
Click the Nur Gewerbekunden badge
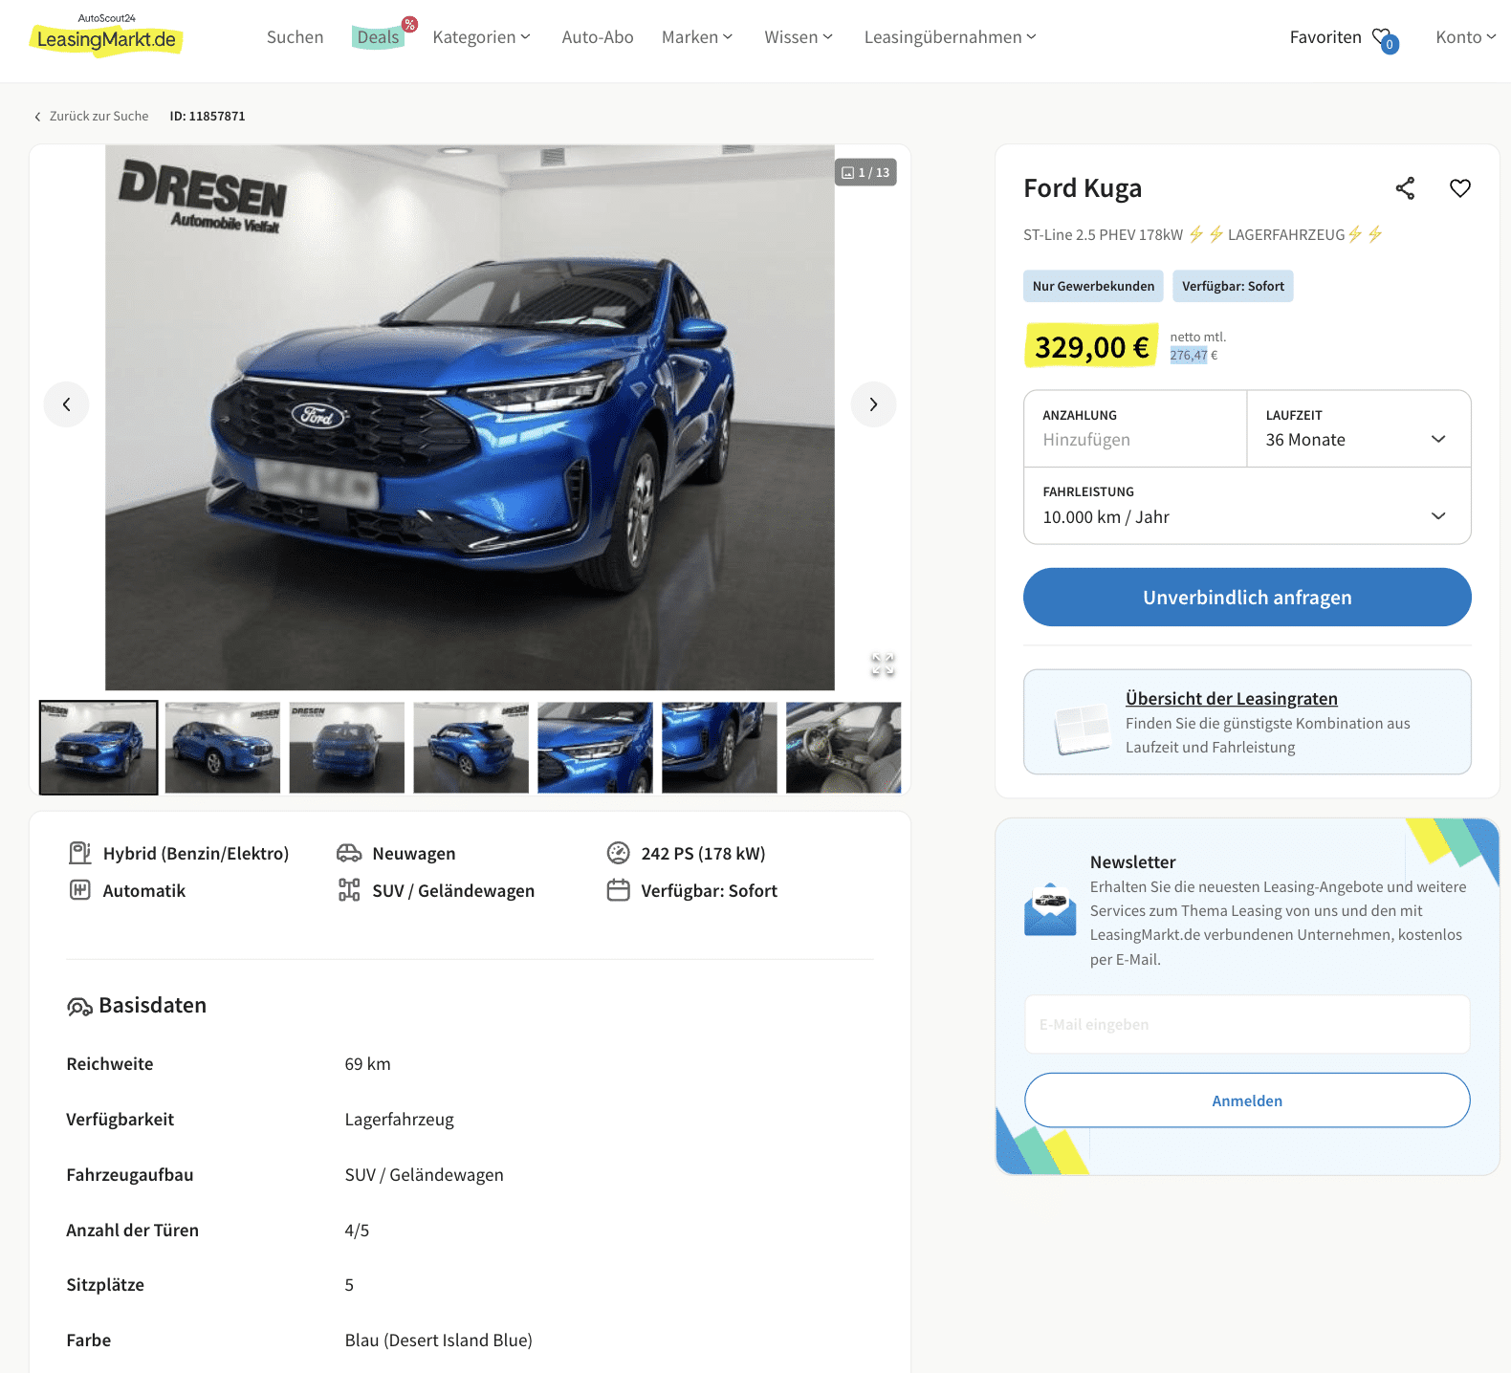[x=1093, y=286]
